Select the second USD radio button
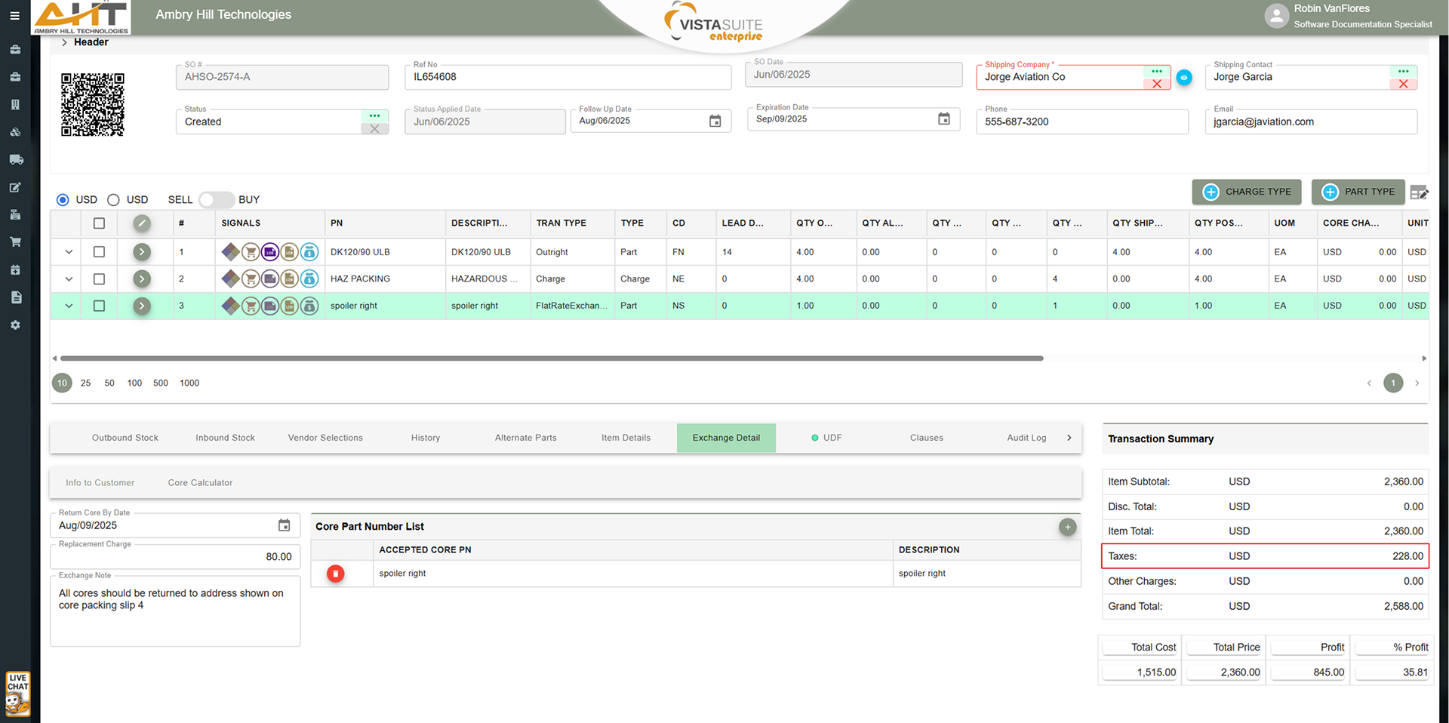1449x723 pixels. click(x=114, y=200)
